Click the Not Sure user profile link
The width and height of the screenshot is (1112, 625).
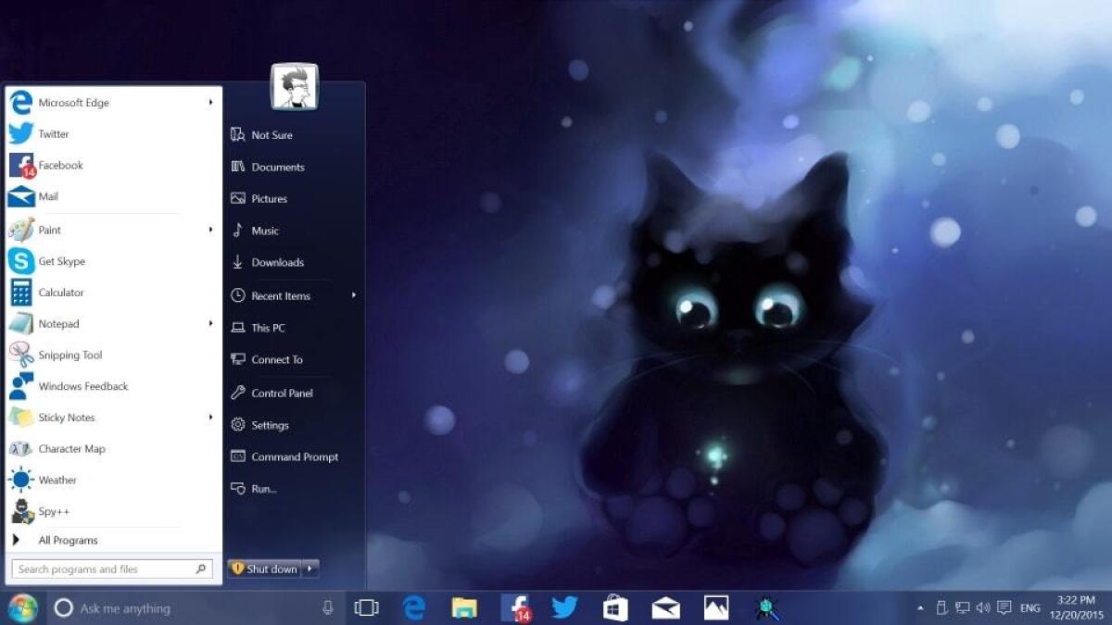(x=271, y=134)
